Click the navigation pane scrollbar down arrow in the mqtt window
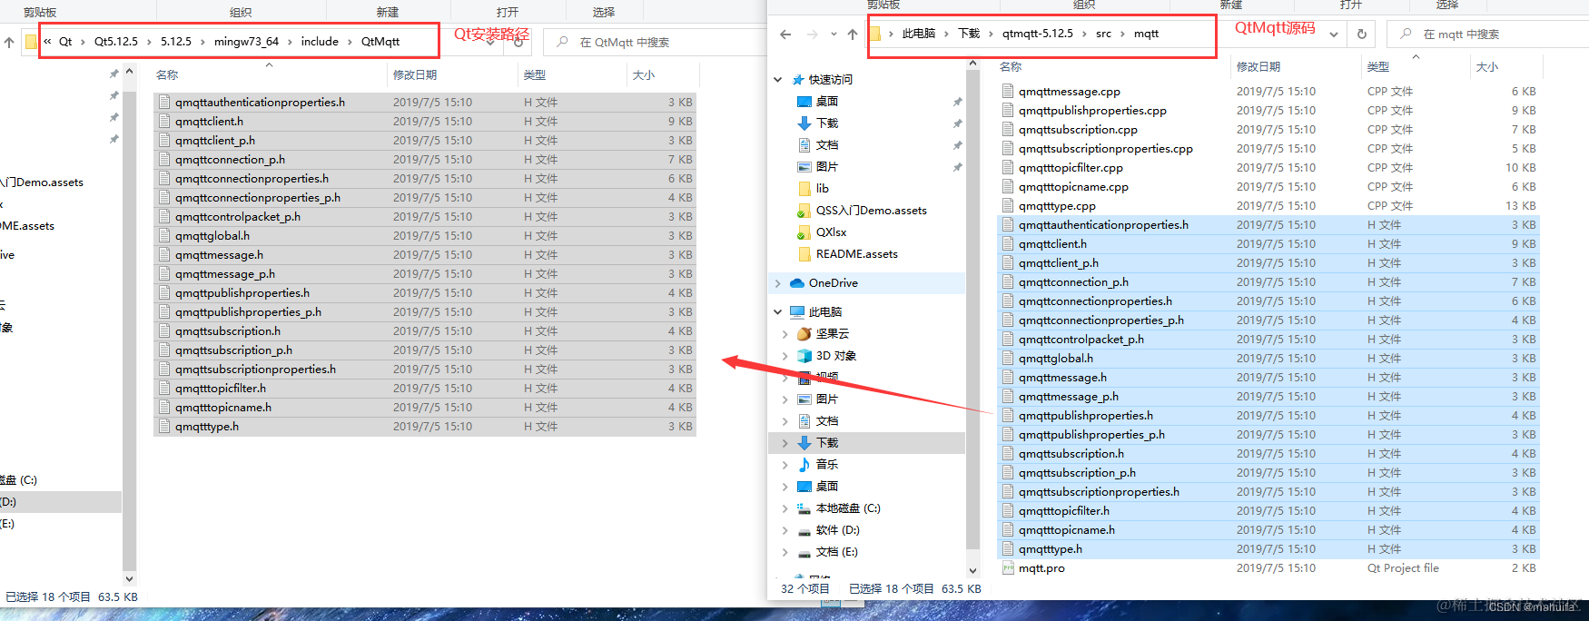The image size is (1589, 621). tap(972, 571)
